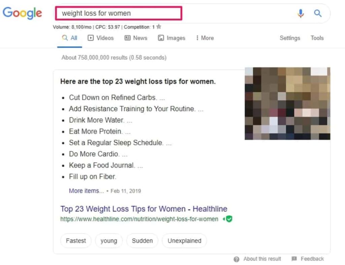The height and width of the screenshot is (265, 345).
Task: Select the Fastest suggestion chip
Action: coord(76,241)
